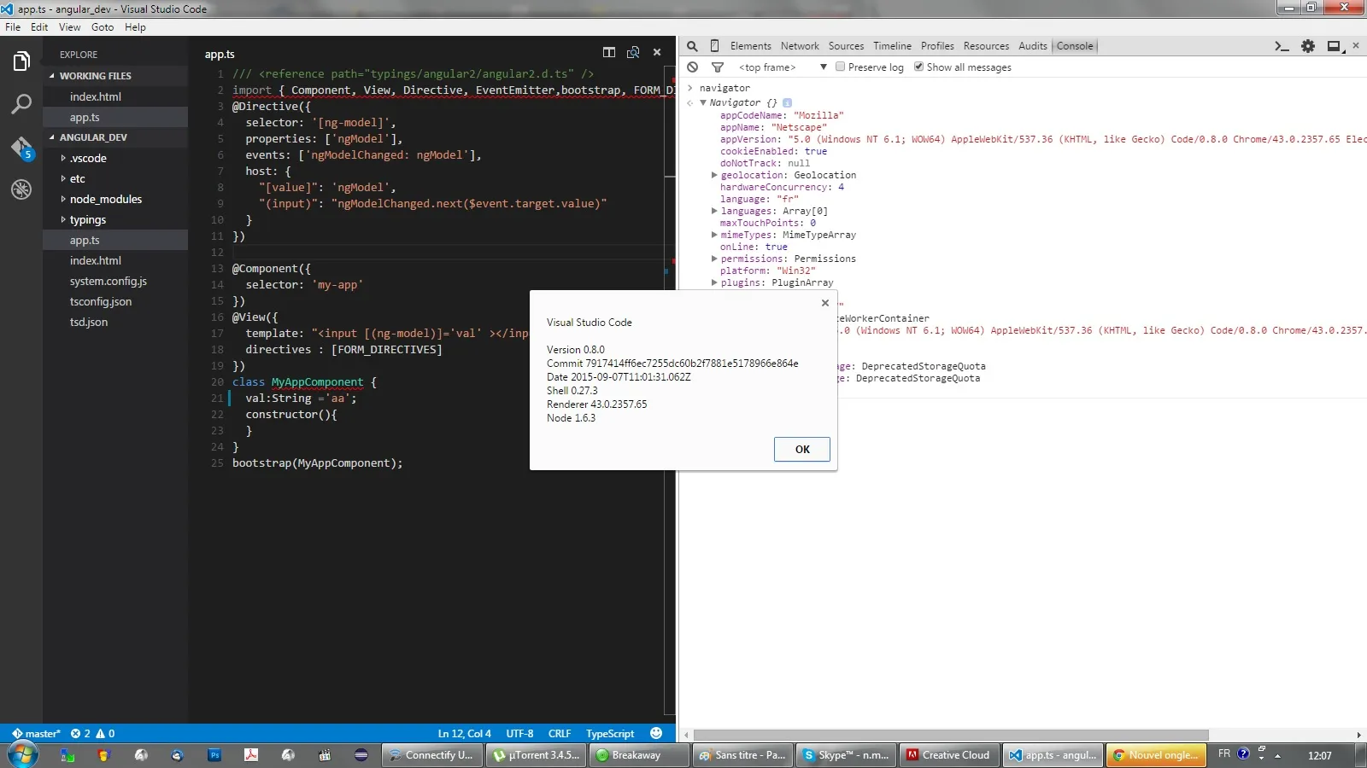Viewport: 1367px width, 768px height.
Task: Open the Git view with badge 5
Action: tap(21, 148)
